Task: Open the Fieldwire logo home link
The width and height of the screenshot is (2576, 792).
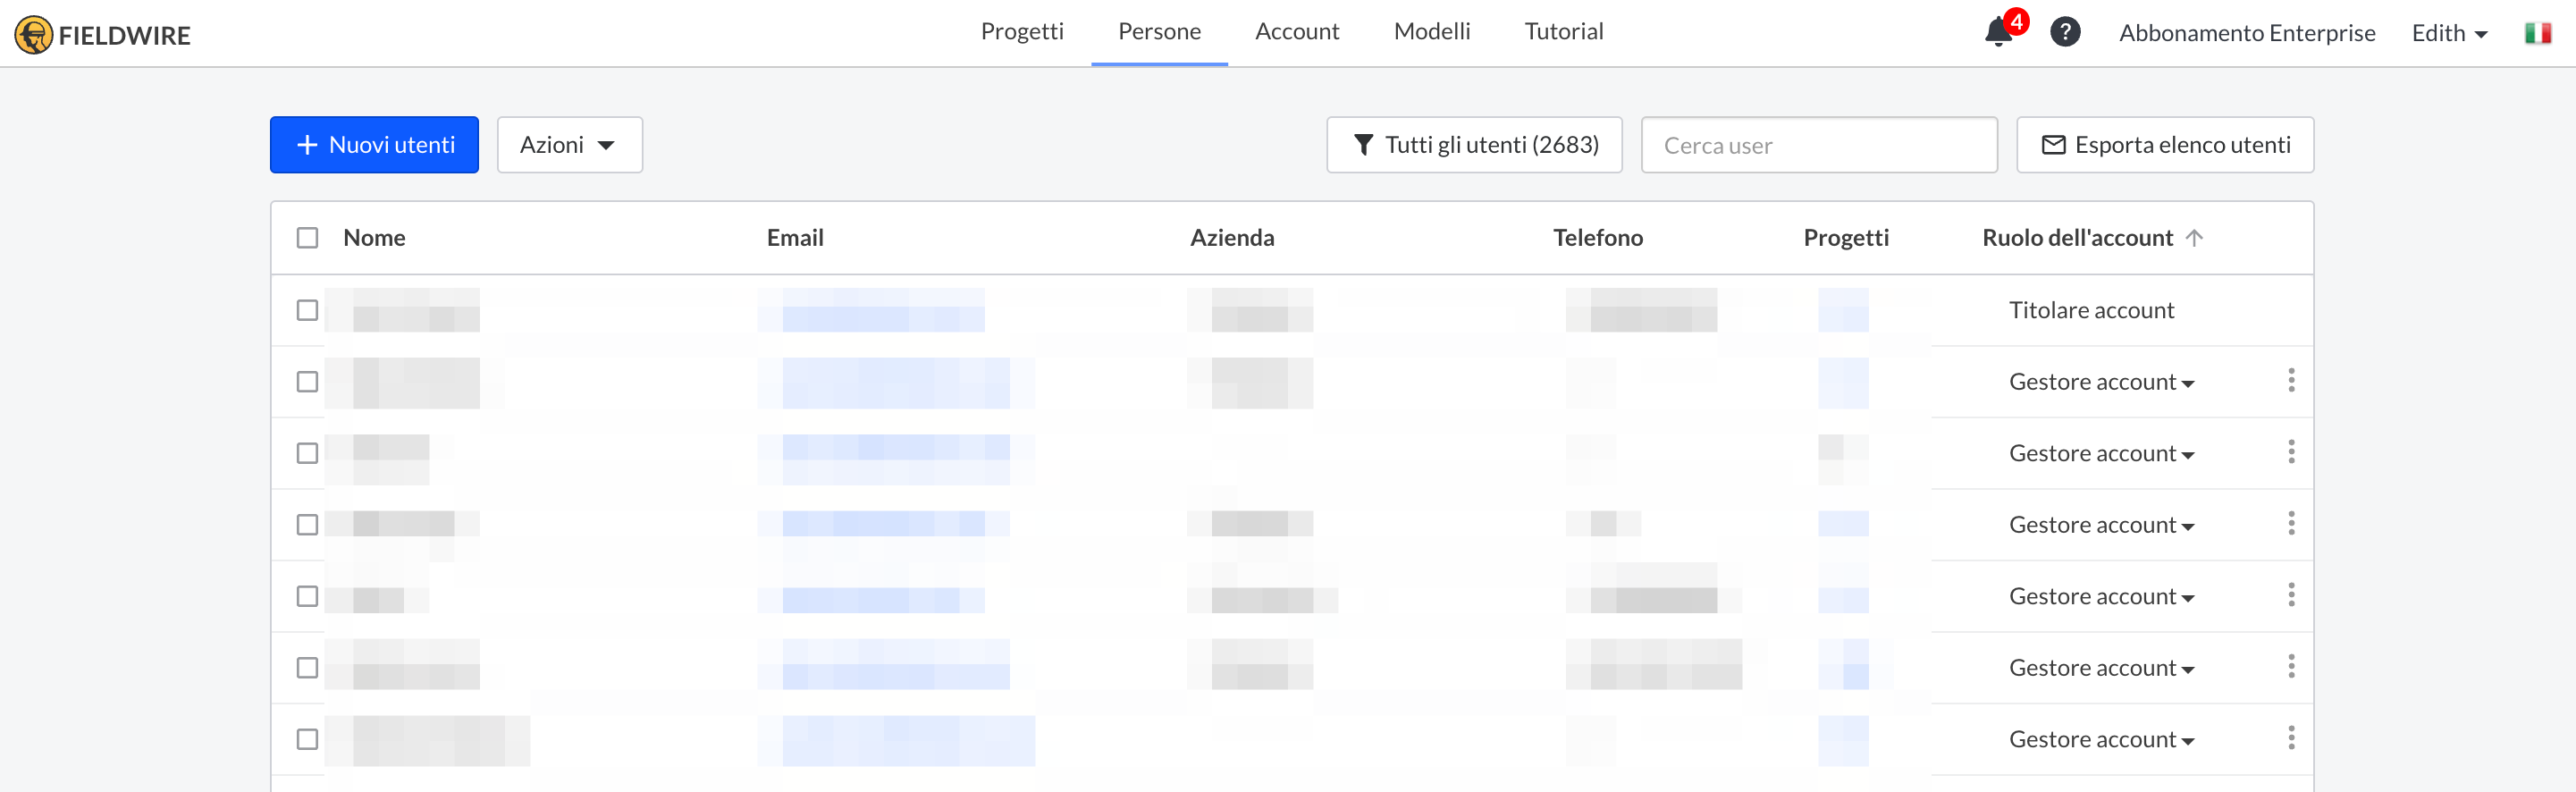Action: click(102, 34)
